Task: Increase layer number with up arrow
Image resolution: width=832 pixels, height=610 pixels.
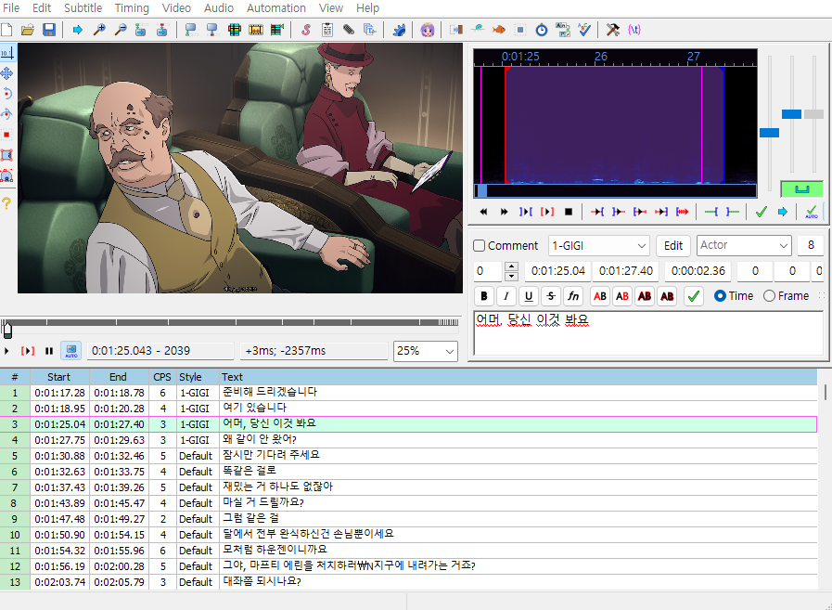Action: [511, 266]
